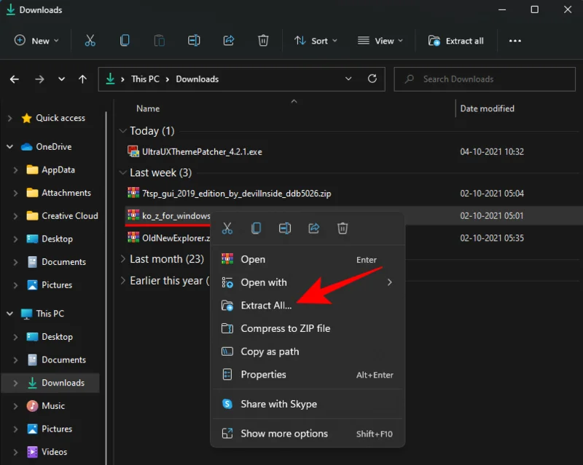Select Compress to ZIP file
583x465 pixels.
click(285, 328)
